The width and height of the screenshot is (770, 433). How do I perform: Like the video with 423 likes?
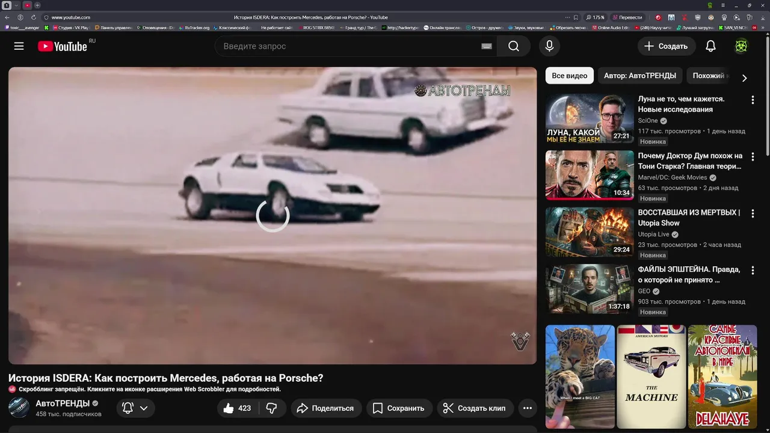[x=236, y=408]
